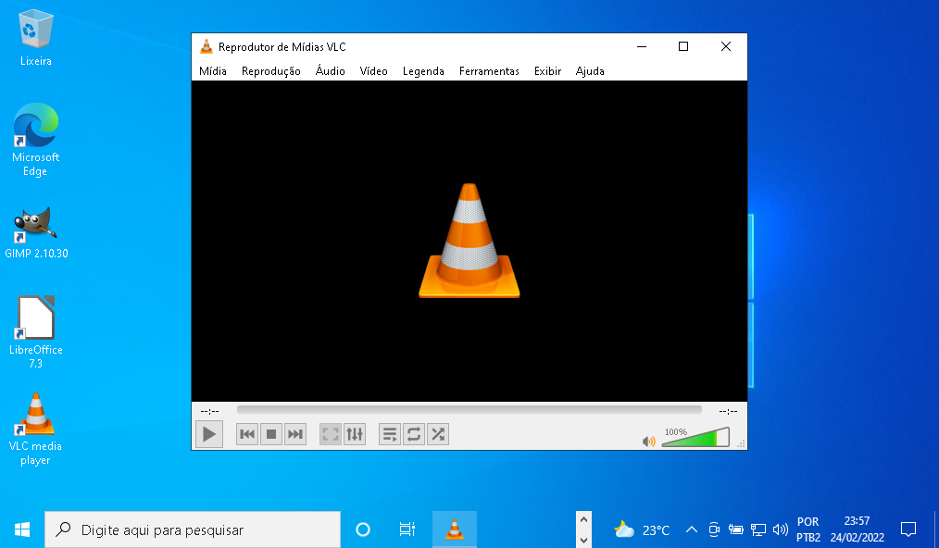Open Cortana circle on taskbar

click(x=363, y=529)
